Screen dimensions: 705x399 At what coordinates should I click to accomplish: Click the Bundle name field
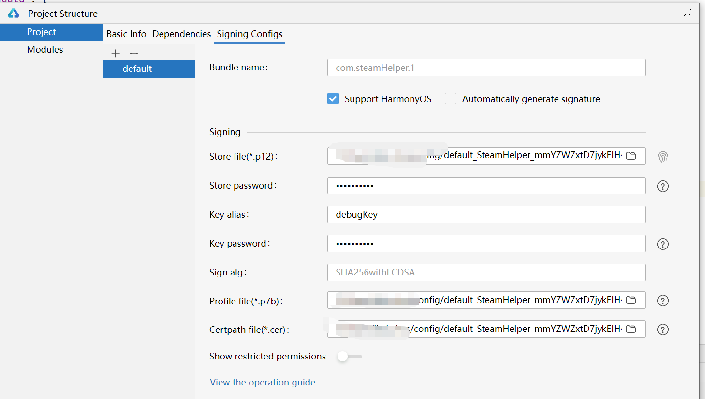point(486,68)
